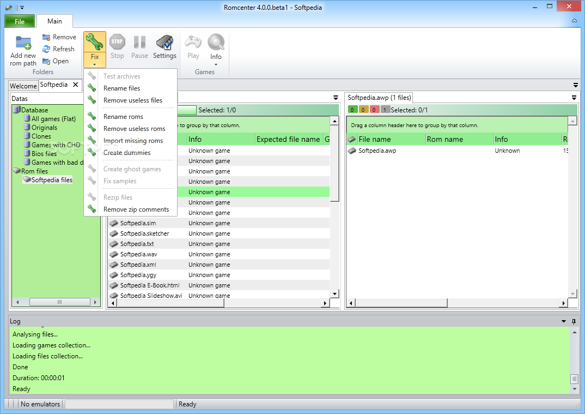The image size is (585, 414).
Task: Select the Softpedia.sketcher row
Action: click(219, 233)
